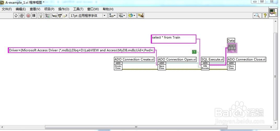The height and width of the screenshot is (131, 280).
Task: Click the Step Over button
Action: point(60,16)
